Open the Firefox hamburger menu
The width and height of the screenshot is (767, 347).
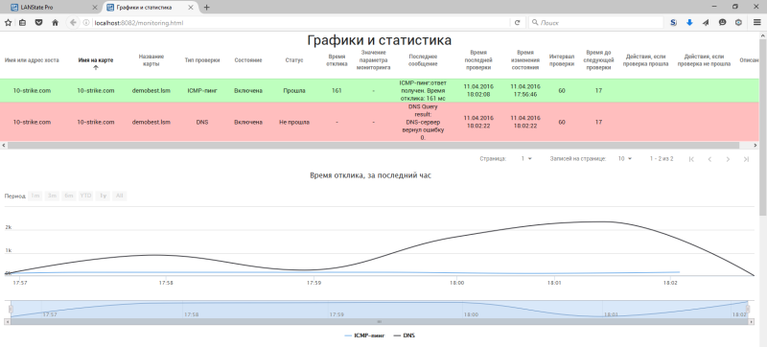point(756,22)
